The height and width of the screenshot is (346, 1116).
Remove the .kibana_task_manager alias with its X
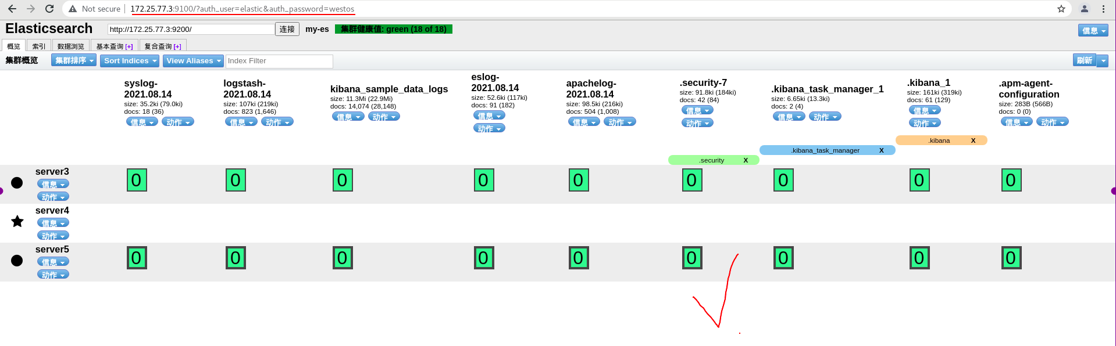(x=882, y=150)
